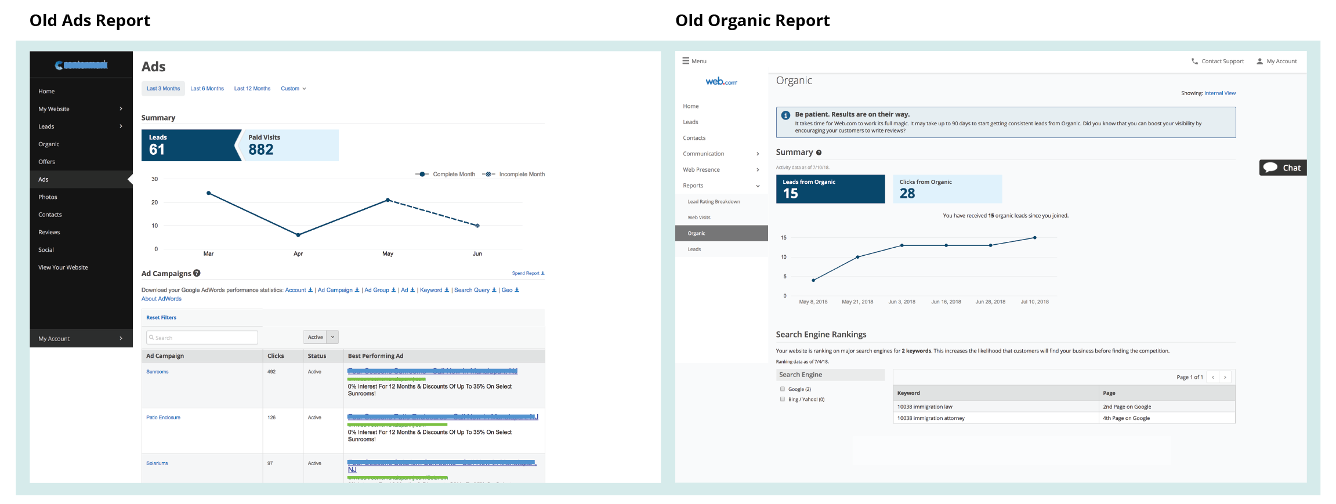The height and width of the screenshot is (504, 1336).
Task: Click the Spend Report download icon
Action: coord(542,273)
